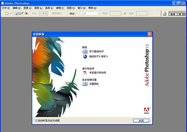This screenshot has width=187, height=132.
Task: Toggle the anti-alias (消除锯齿) checkbox
Action: click(x=50, y=13)
